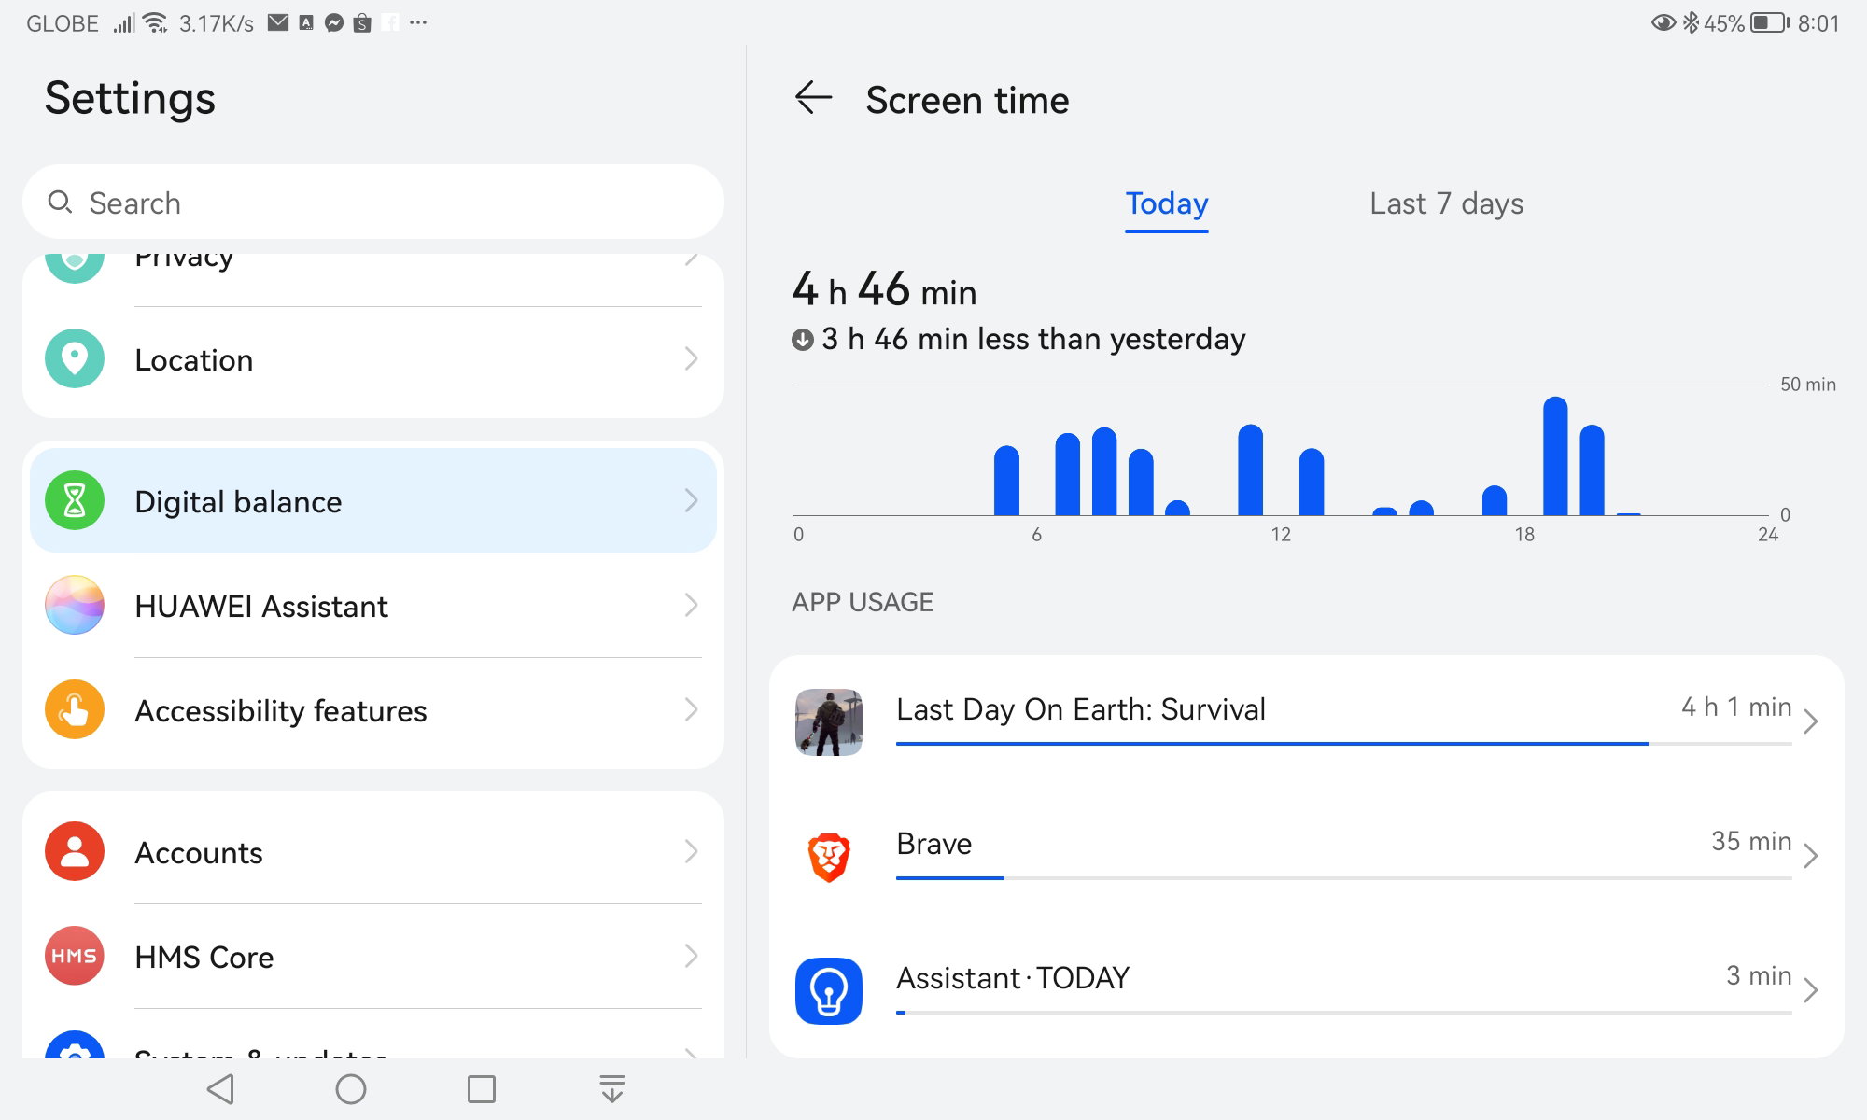1867x1120 pixels.
Task: Tap the 8:01 clock in status bar
Action: [x=1818, y=23]
